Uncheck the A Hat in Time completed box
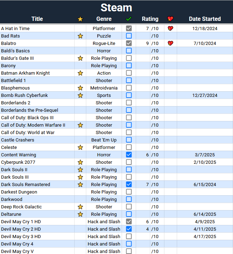 129,28
